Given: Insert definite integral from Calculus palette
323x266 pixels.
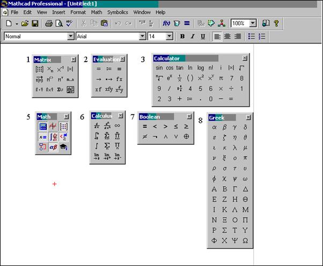Looking at the screenshot, I should [x=97, y=136].
